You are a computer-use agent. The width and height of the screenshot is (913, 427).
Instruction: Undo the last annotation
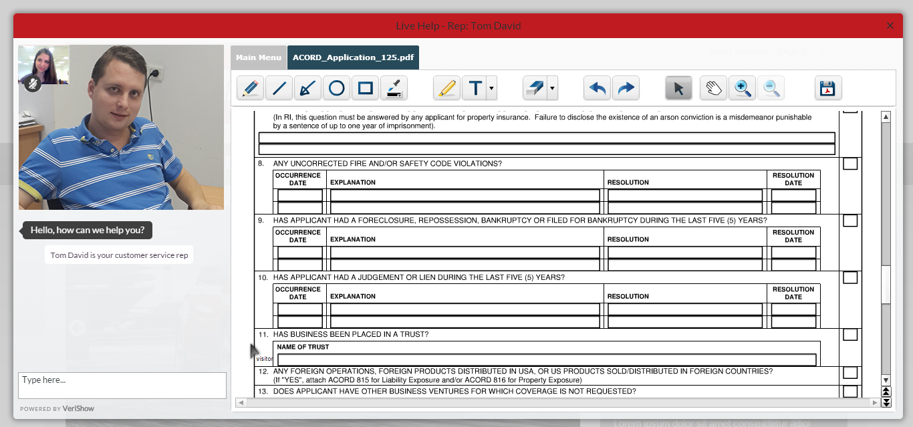[597, 88]
